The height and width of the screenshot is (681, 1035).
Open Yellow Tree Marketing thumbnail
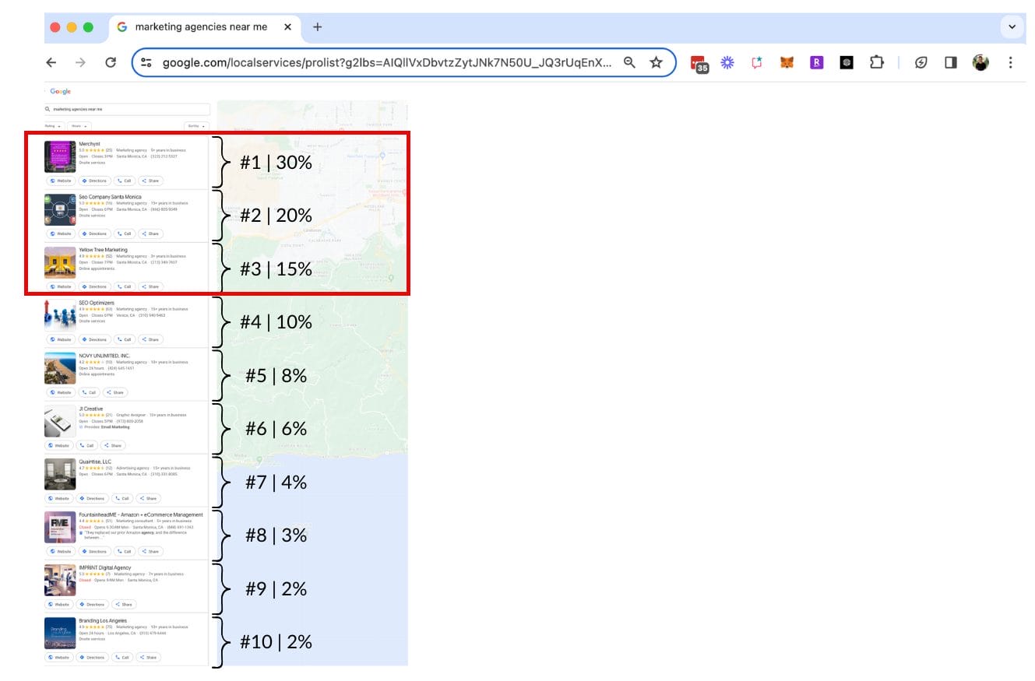(x=60, y=262)
